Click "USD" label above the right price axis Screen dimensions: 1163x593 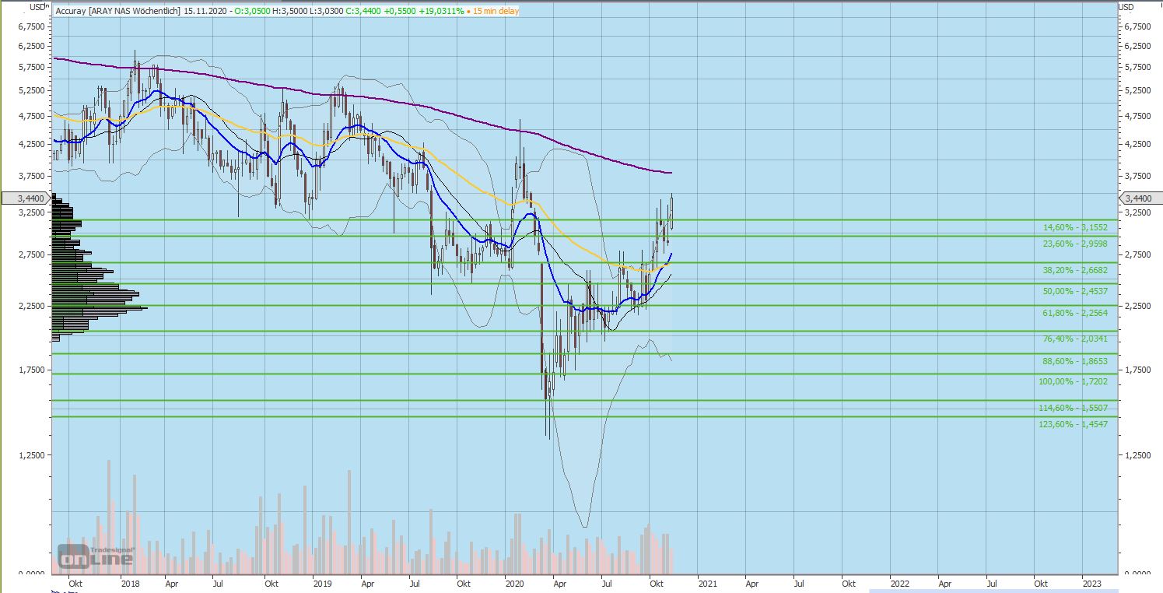(x=1126, y=7)
